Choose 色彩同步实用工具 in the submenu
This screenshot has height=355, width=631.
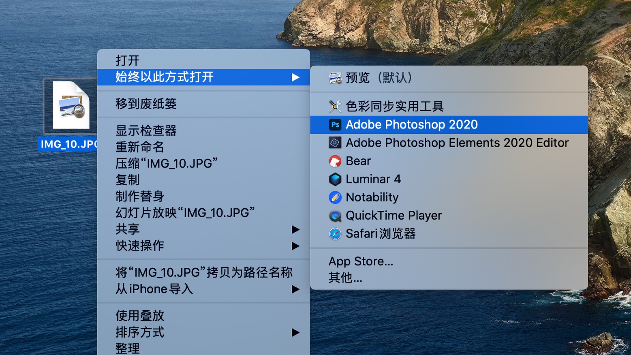pos(449,106)
